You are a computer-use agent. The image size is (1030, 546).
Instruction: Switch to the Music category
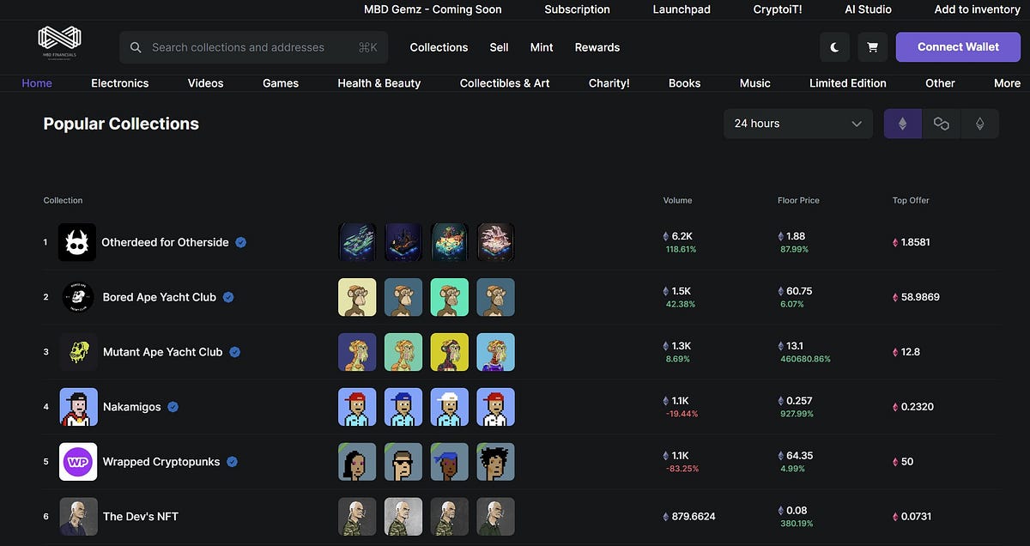pyautogui.click(x=755, y=83)
